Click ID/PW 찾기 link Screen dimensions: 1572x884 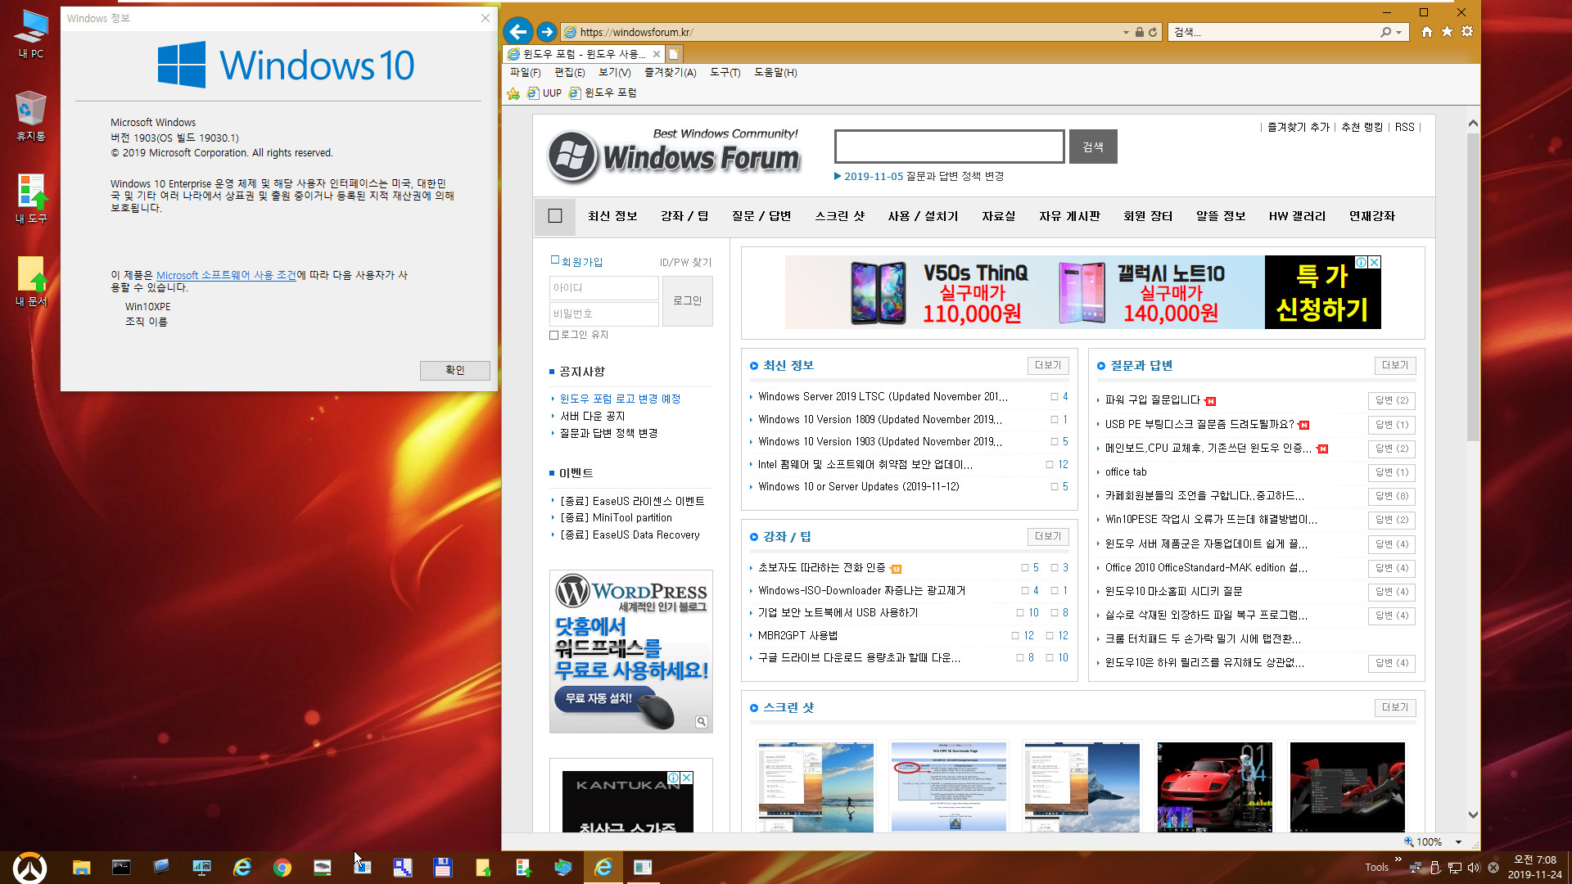coord(685,263)
